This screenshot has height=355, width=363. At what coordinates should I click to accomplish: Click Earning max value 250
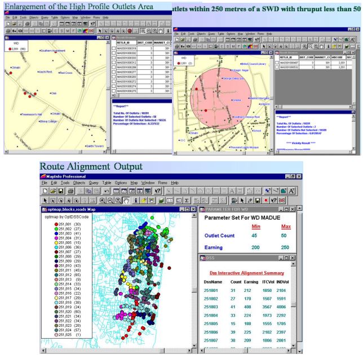285,247
